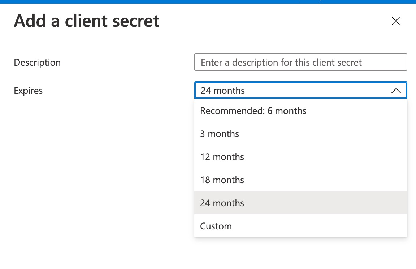The width and height of the screenshot is (416, 269).
Task: Click the currently displayed 24 months value
Action: point(223,91)
